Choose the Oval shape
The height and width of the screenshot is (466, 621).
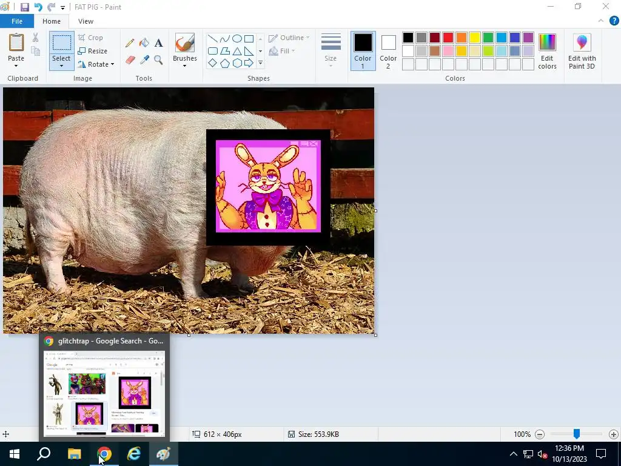[x=237, y=38]
